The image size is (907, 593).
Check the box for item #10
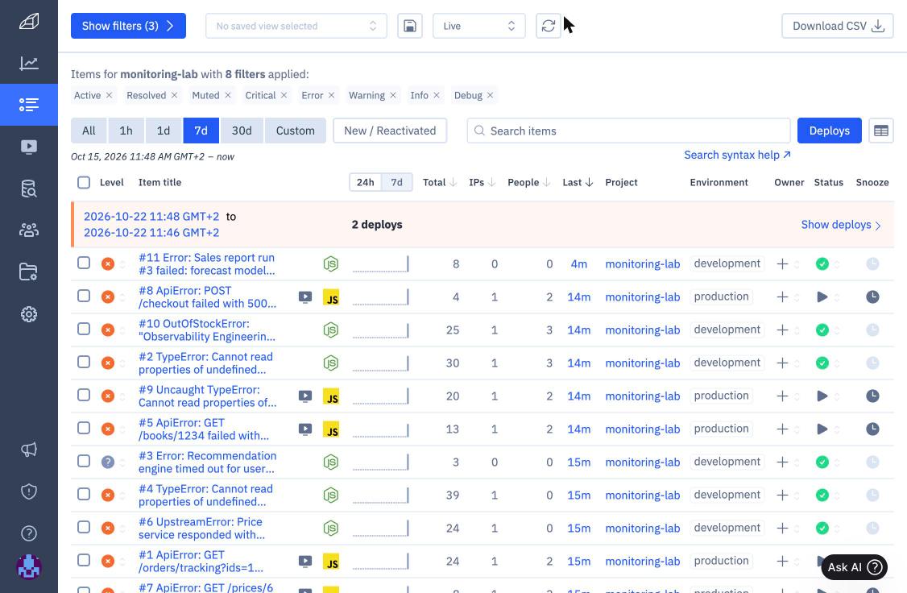[x=84, y=329]
